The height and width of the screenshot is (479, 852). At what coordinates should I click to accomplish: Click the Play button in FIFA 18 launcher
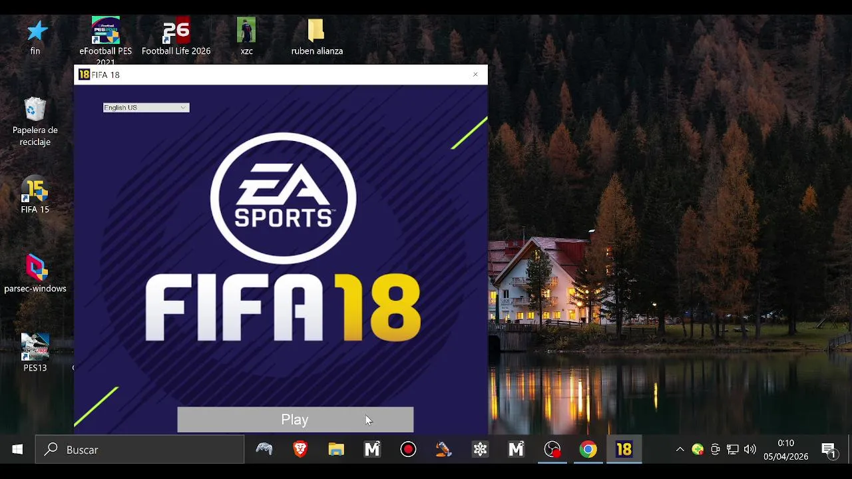click(295, 420)
